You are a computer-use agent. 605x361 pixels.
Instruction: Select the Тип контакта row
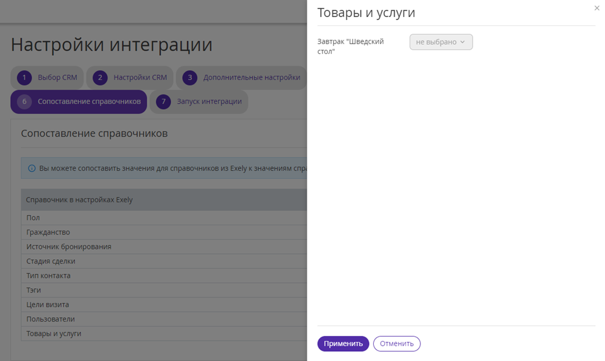pos(164,276)
